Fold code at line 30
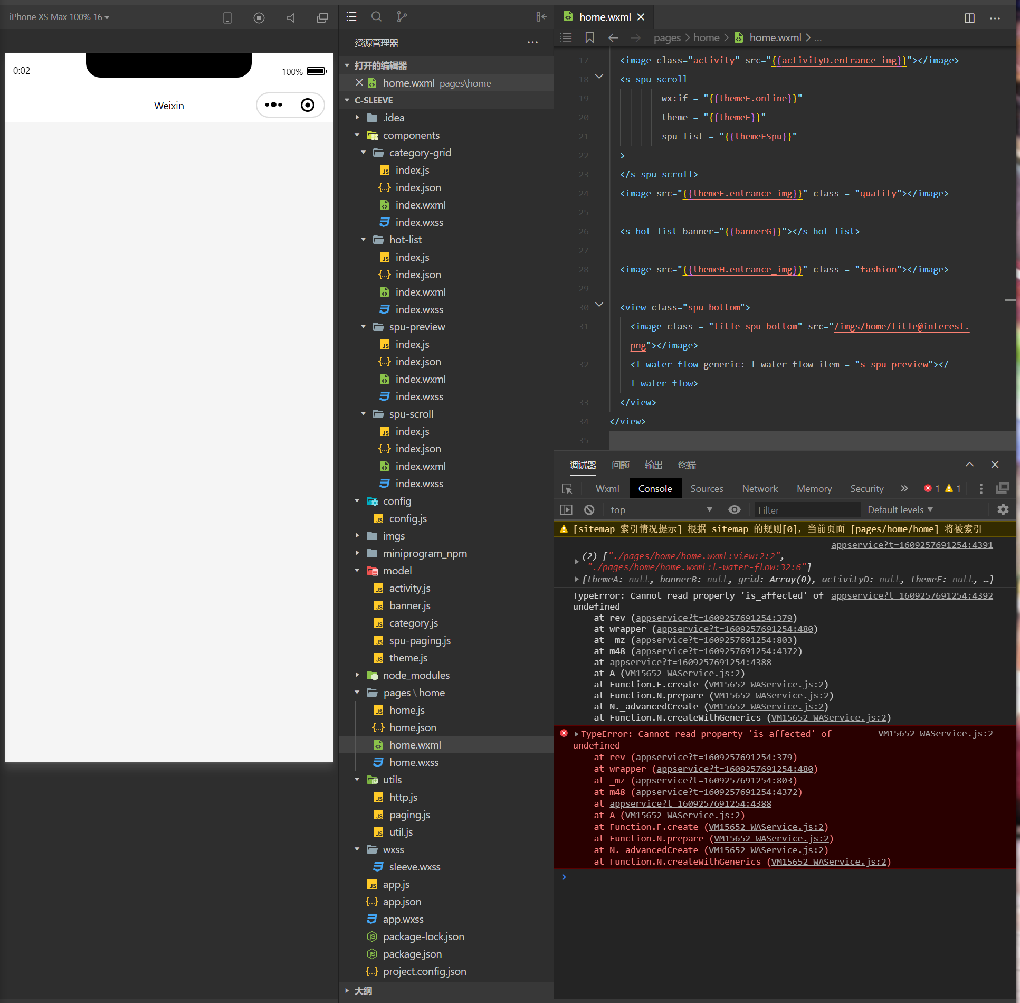 (599, 305)
